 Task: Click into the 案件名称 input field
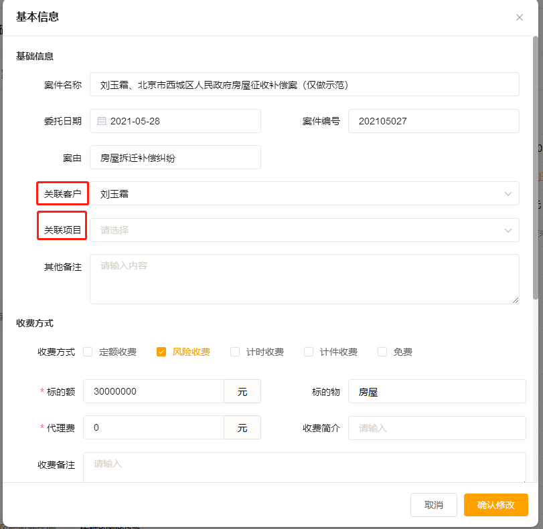pos(305,85)
